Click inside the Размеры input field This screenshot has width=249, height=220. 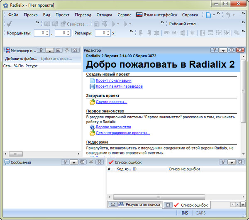pos(100,33)
